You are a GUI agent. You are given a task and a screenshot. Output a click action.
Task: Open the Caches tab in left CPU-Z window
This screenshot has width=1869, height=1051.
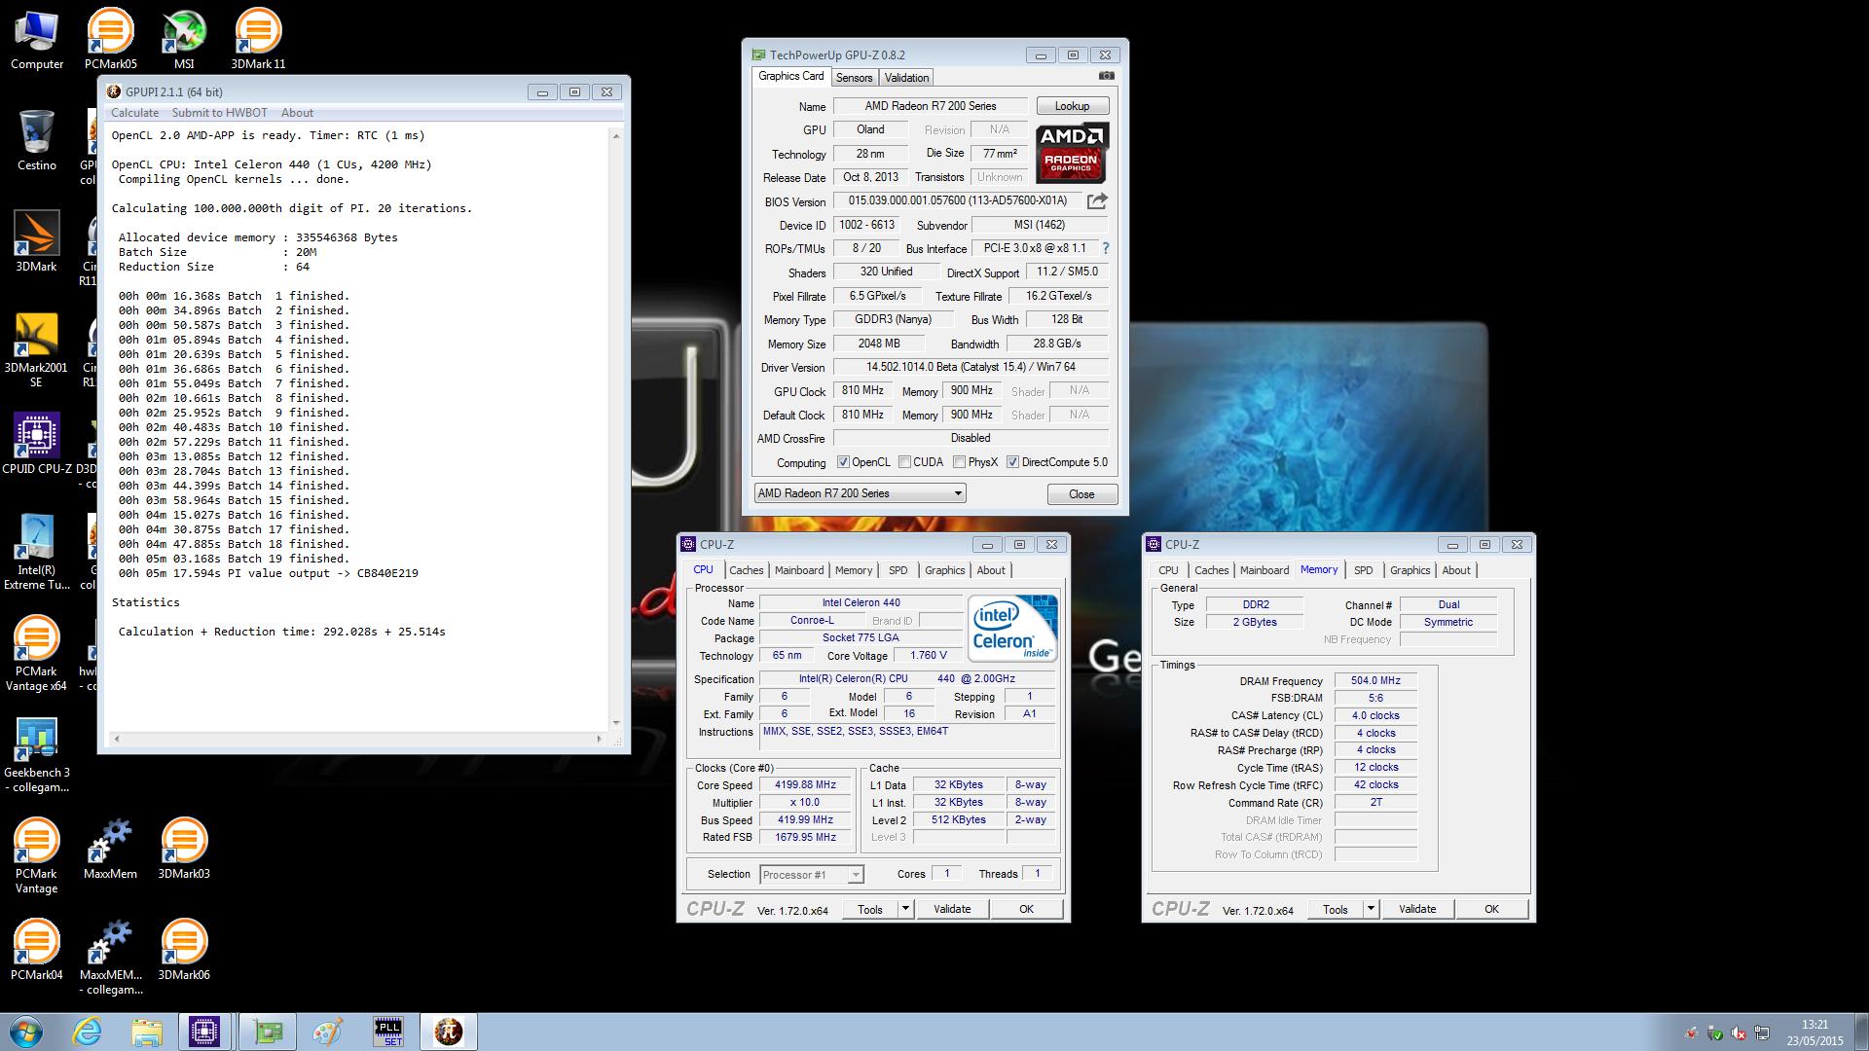click(x=747, y=570)
